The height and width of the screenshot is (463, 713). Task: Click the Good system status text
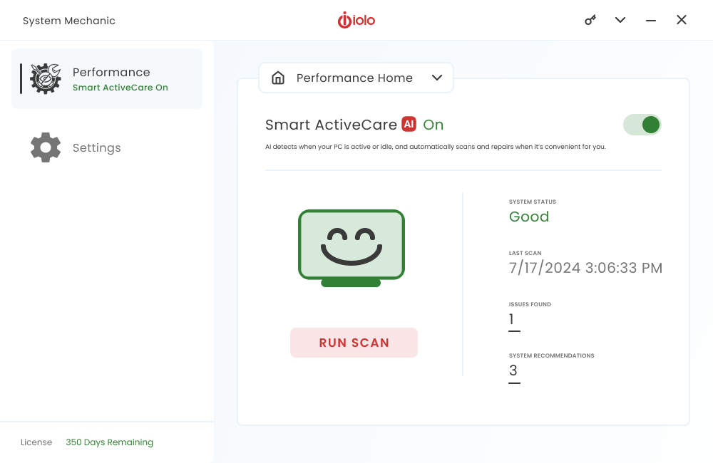(529, 217)
